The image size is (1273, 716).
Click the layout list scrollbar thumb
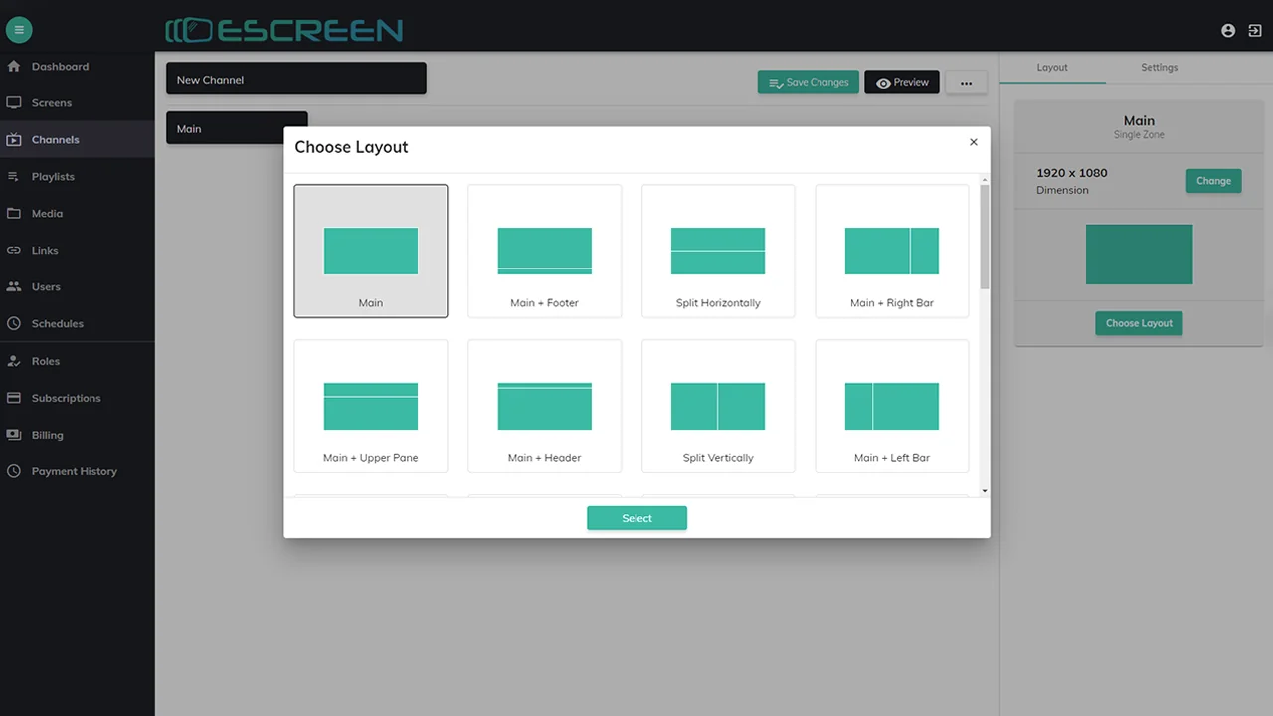[985, 237]
